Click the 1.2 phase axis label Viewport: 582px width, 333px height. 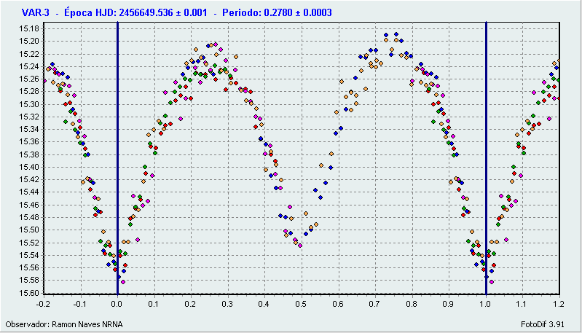coord(559,304)
